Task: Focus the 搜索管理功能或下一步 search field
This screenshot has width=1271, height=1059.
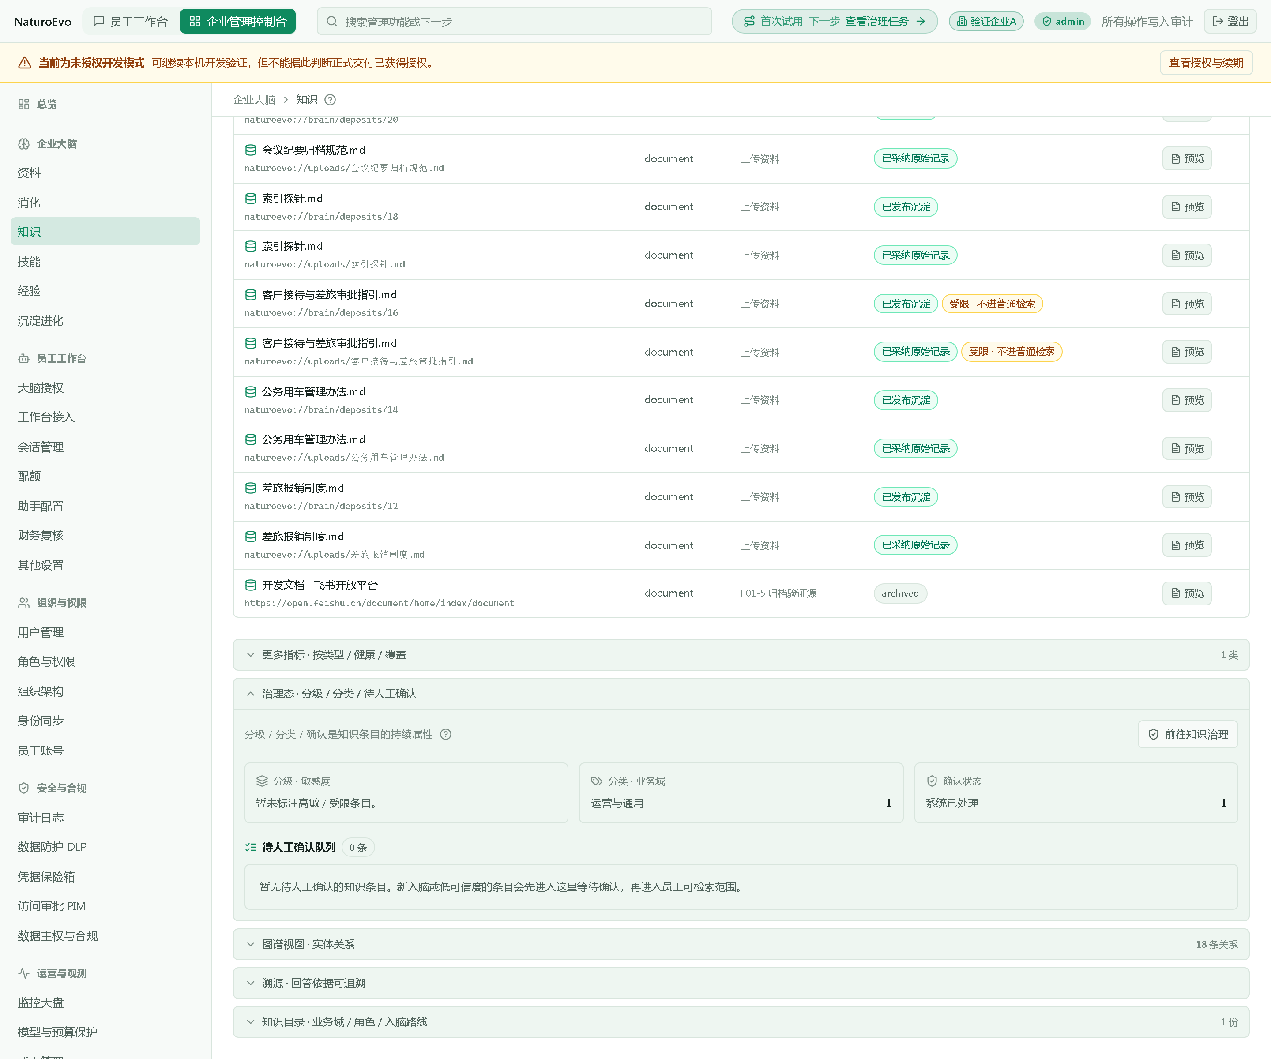Action: click(515, 22)
